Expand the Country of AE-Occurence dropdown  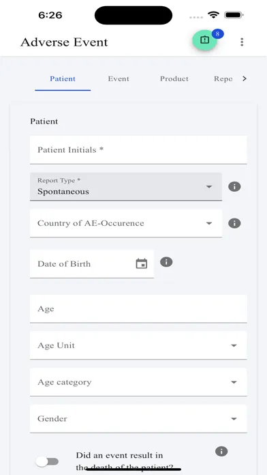tap(126, 223)
